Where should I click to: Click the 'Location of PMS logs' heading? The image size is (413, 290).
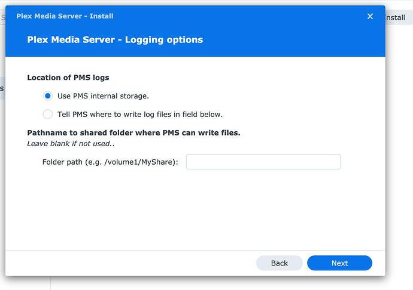(68, 78)
